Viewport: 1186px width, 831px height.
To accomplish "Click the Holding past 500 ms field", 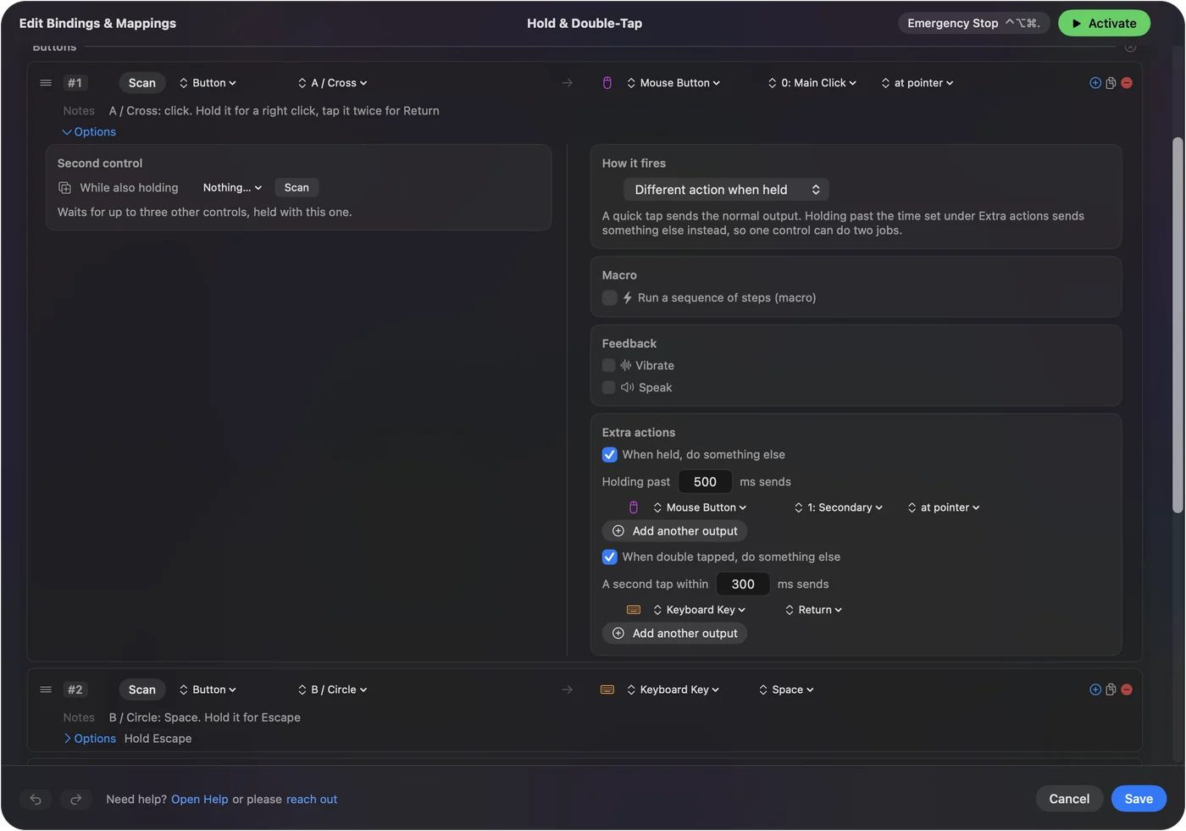I will (705, 482).
